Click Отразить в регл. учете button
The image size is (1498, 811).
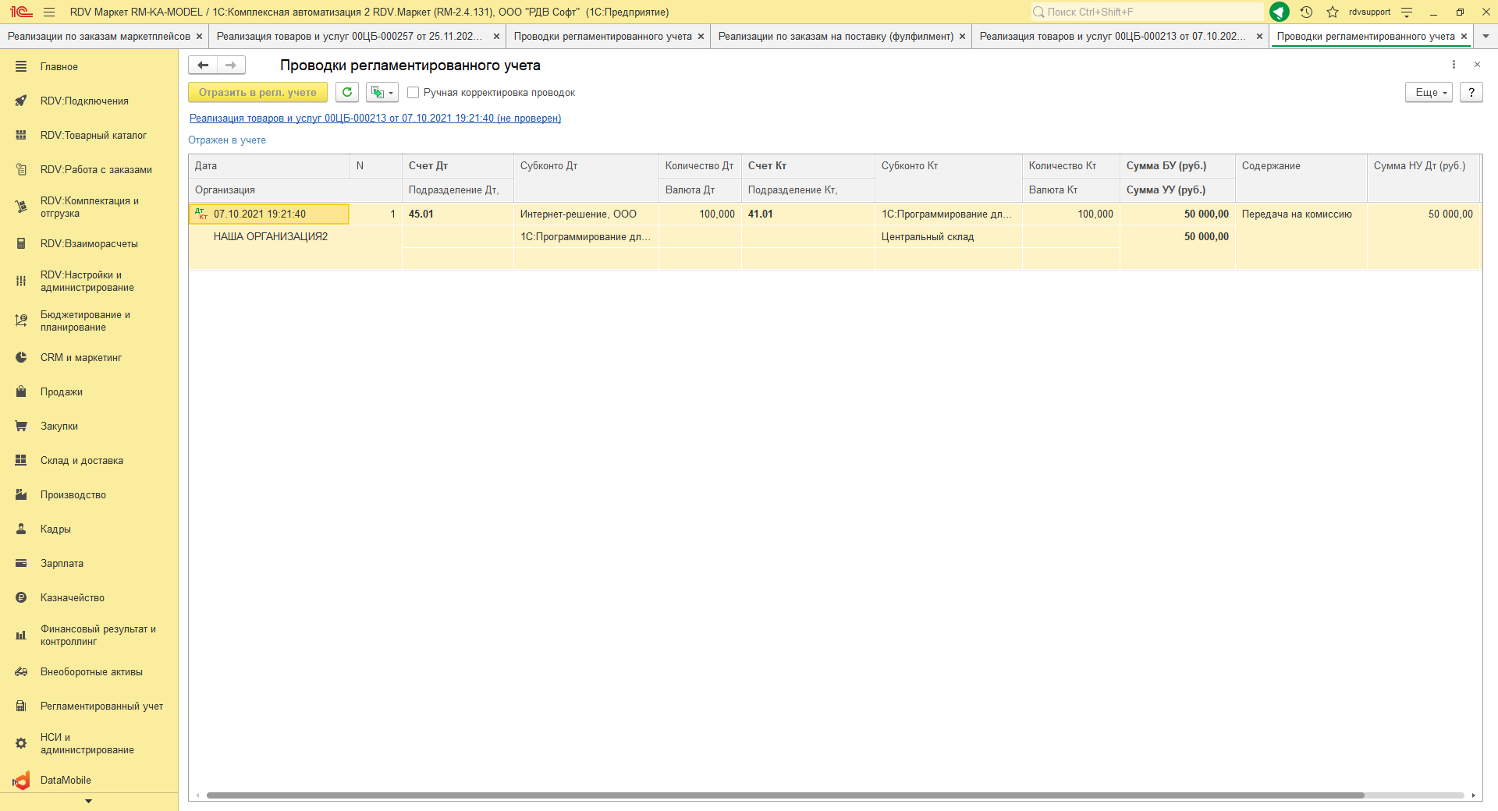[257, 92]
